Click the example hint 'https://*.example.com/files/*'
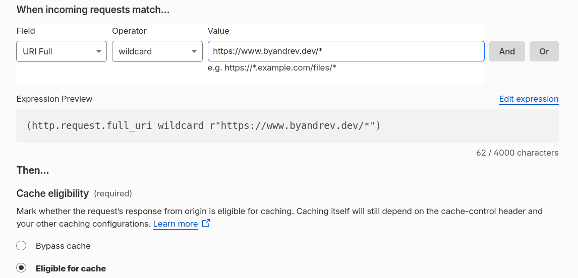Viewport: 578px width, 278px height. (280, 68)
